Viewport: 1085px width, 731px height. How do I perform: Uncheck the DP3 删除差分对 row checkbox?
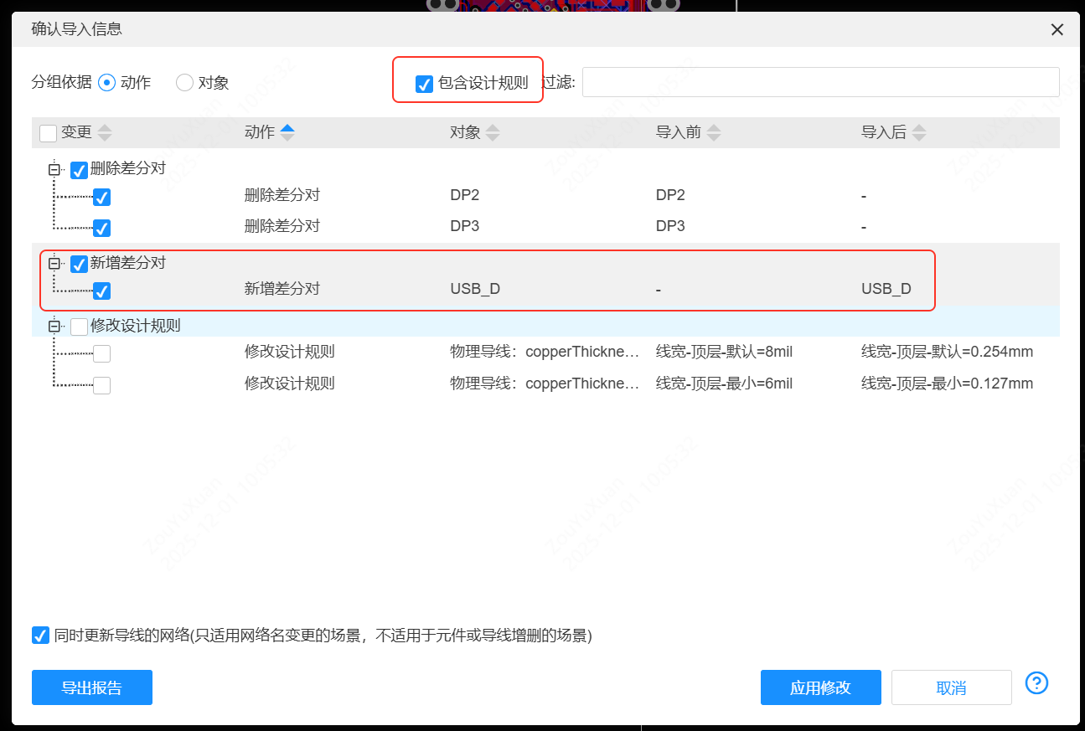click(x=102, y=228)
